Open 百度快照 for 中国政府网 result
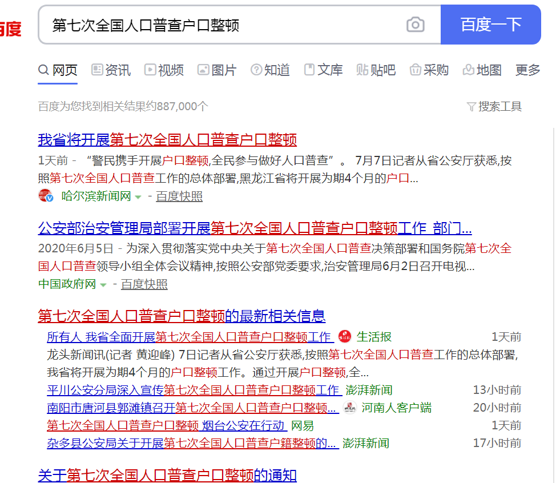 144,284
